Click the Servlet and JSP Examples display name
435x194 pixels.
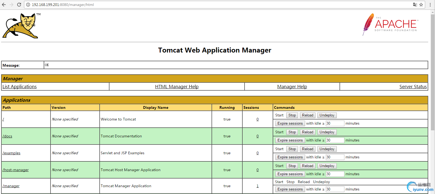click(123, 153)
